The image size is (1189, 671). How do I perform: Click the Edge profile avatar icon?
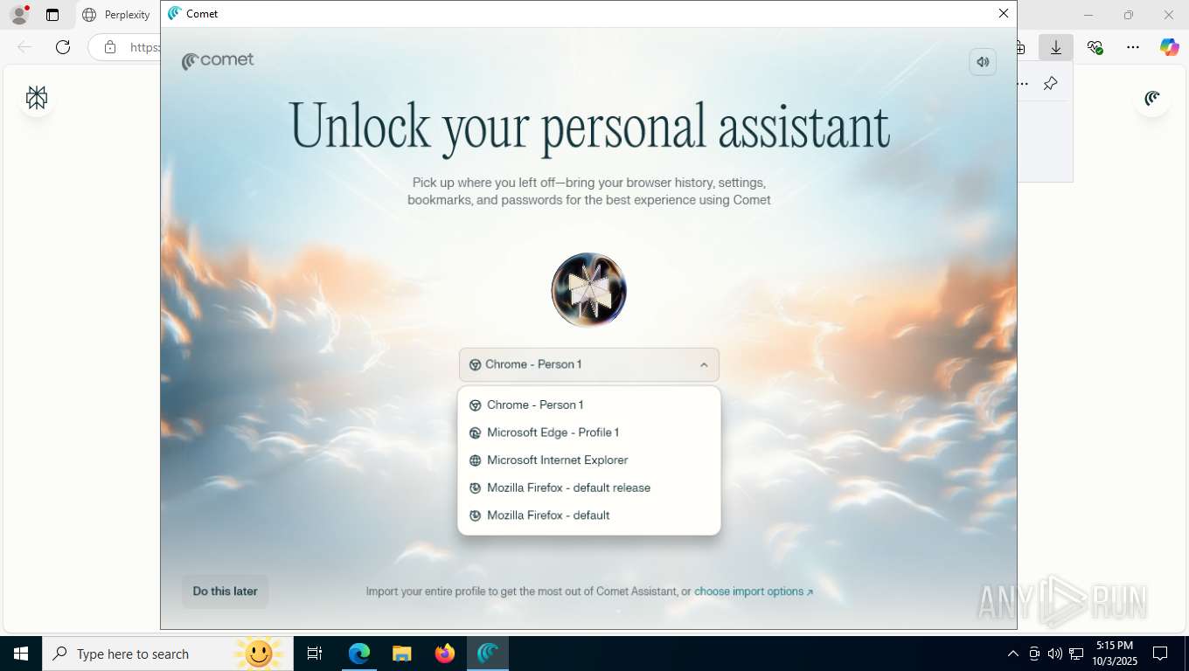pyautogui.click(x=18, y=15)
